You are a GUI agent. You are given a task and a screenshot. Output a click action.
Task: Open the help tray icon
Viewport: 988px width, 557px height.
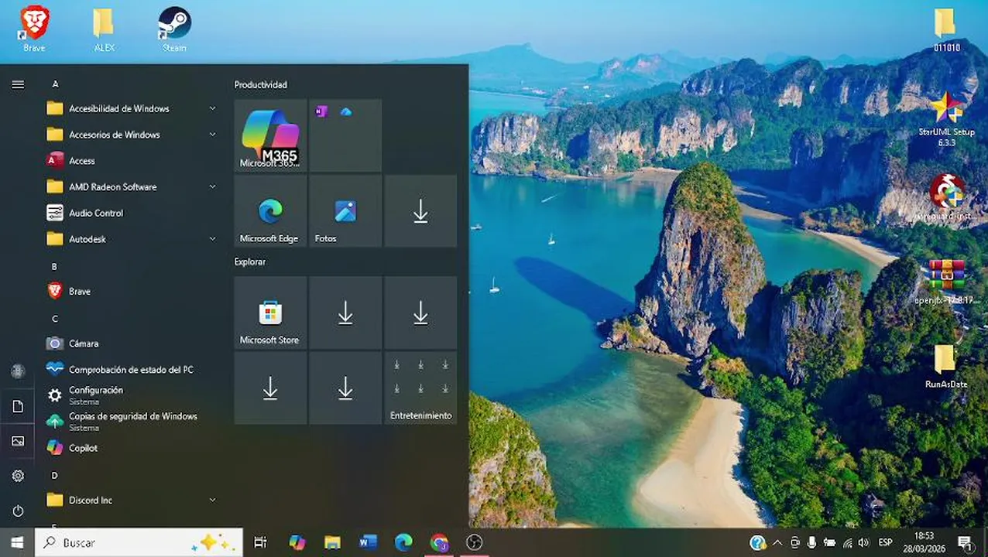[758, 543]
